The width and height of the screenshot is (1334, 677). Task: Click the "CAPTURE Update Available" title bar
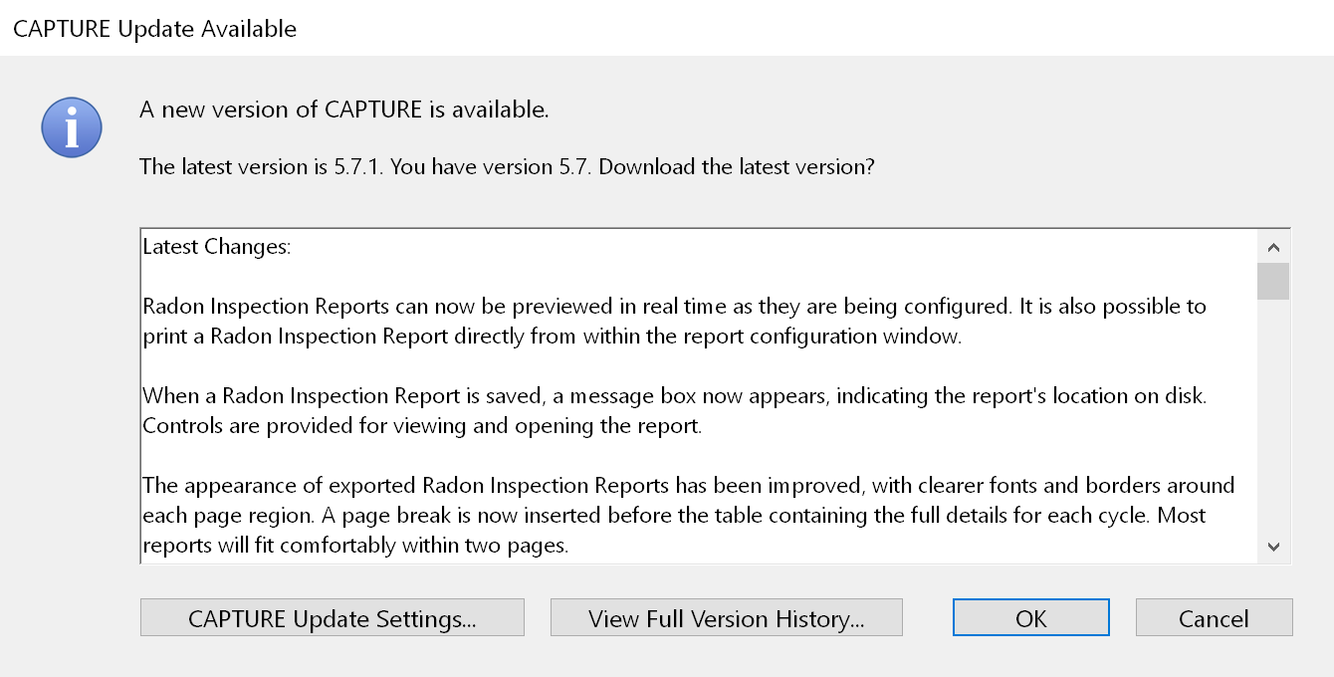click(154, 28)
